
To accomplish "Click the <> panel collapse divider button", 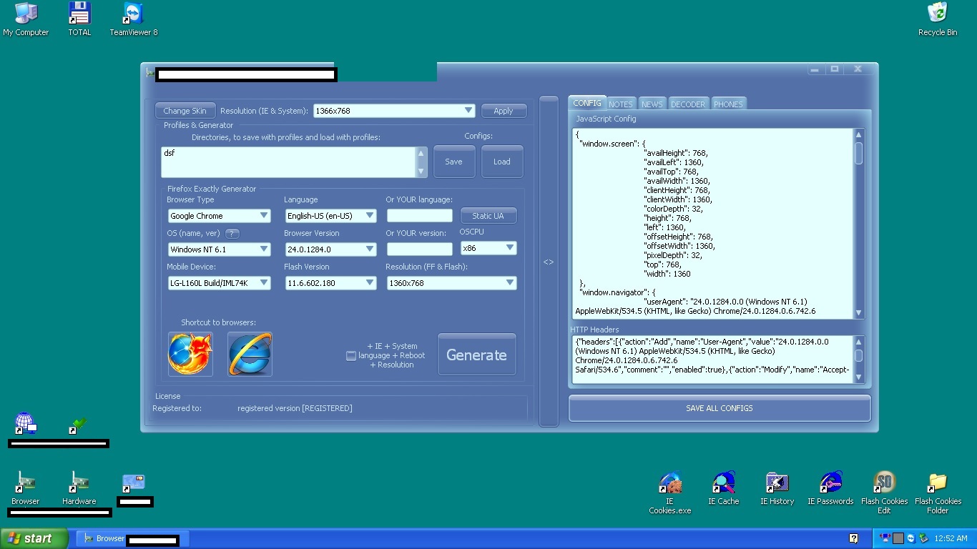I will point(549,262).
